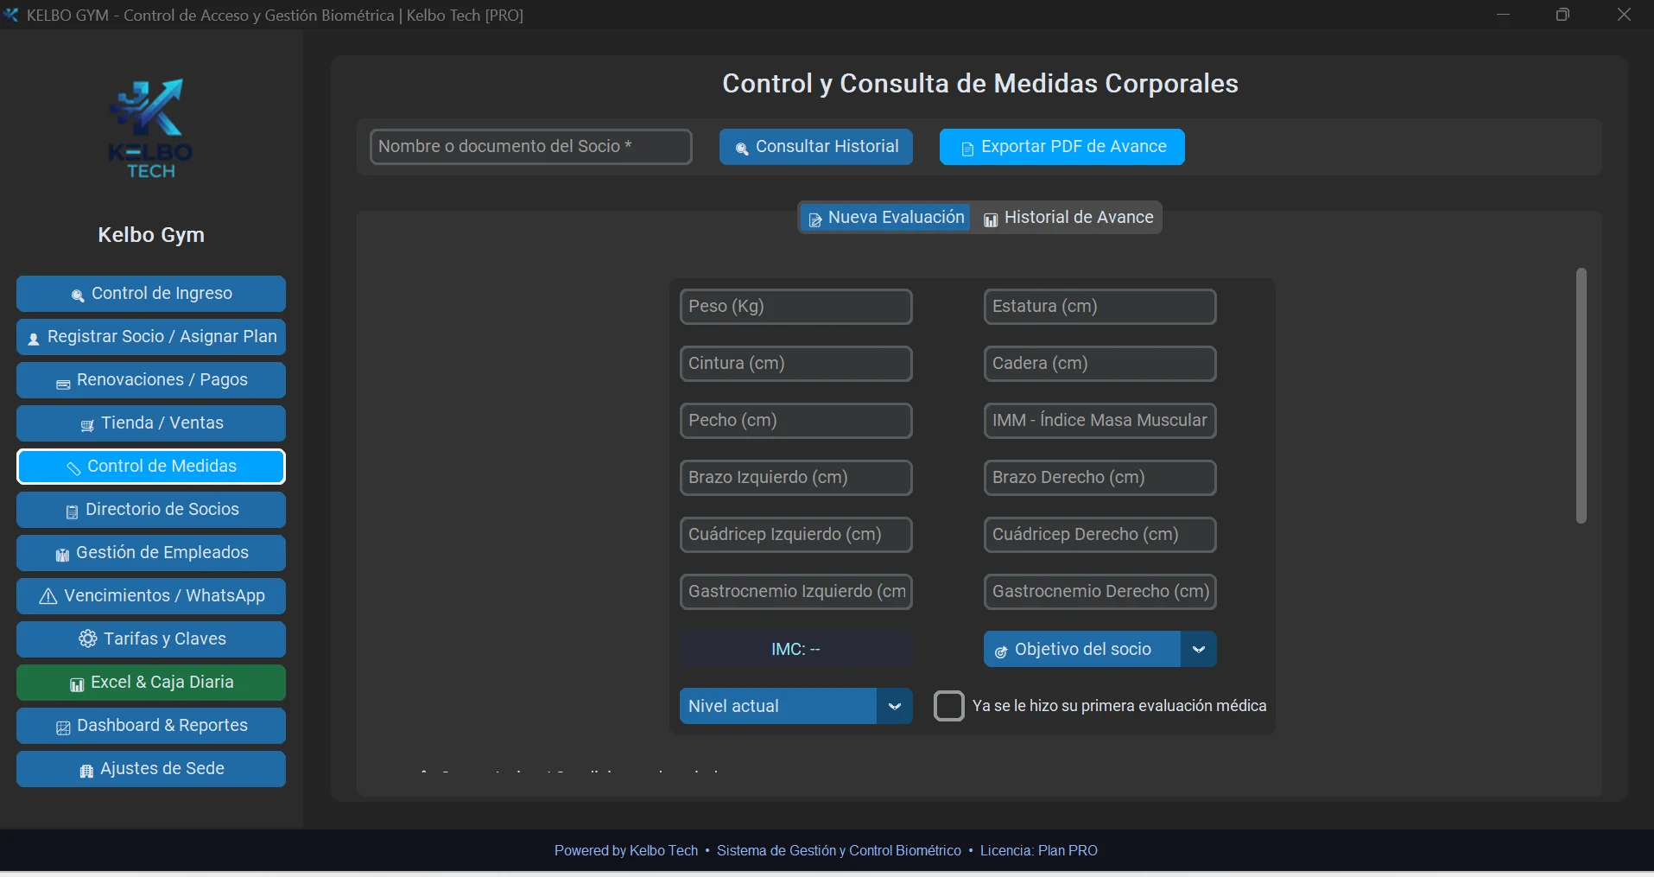Click the Kelbo Tech logo
Screen dimensions: 1654x877
click(151, 129)
